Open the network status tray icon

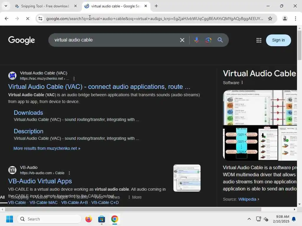coord(258,219)
